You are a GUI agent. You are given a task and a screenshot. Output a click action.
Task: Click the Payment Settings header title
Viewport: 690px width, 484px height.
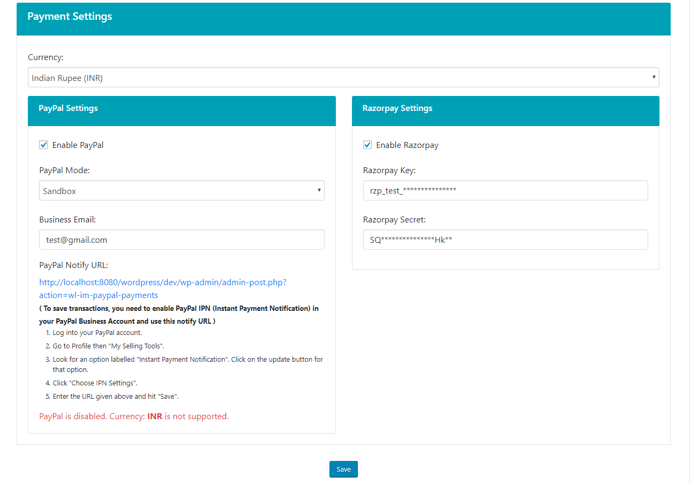click(x=70, y=16)
